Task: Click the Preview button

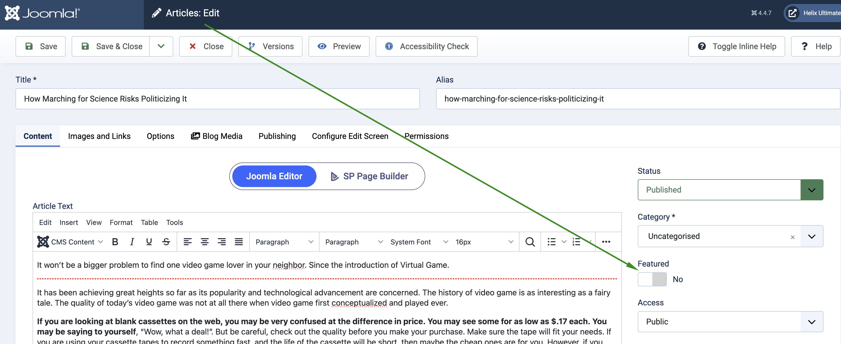Action: (x=339, y=46)
